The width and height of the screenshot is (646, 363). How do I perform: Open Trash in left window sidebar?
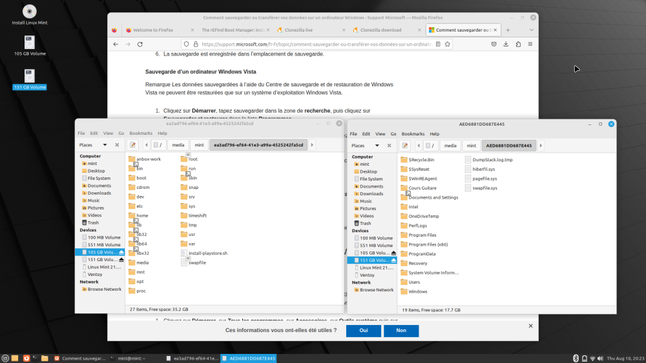tap(93, 222)
